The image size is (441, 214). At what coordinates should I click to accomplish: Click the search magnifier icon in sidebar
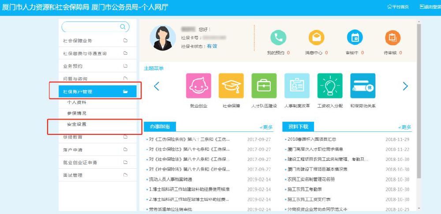tap(123, 27)
